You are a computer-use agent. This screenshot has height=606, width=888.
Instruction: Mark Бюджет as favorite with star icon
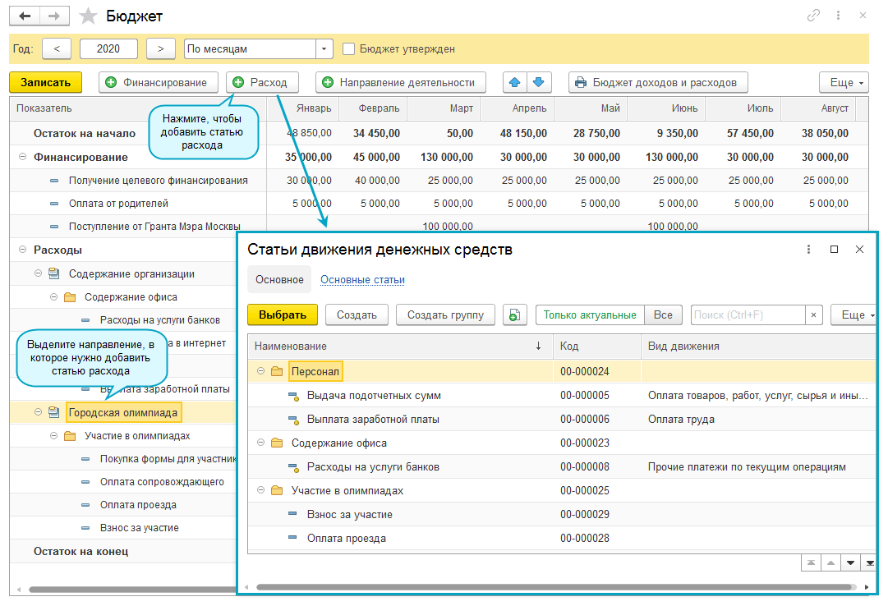tap(88, 16)
